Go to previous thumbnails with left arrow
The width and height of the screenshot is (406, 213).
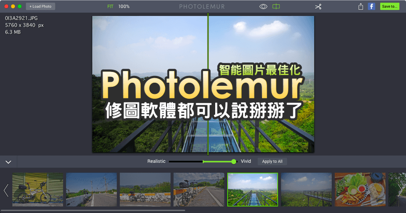6,190
